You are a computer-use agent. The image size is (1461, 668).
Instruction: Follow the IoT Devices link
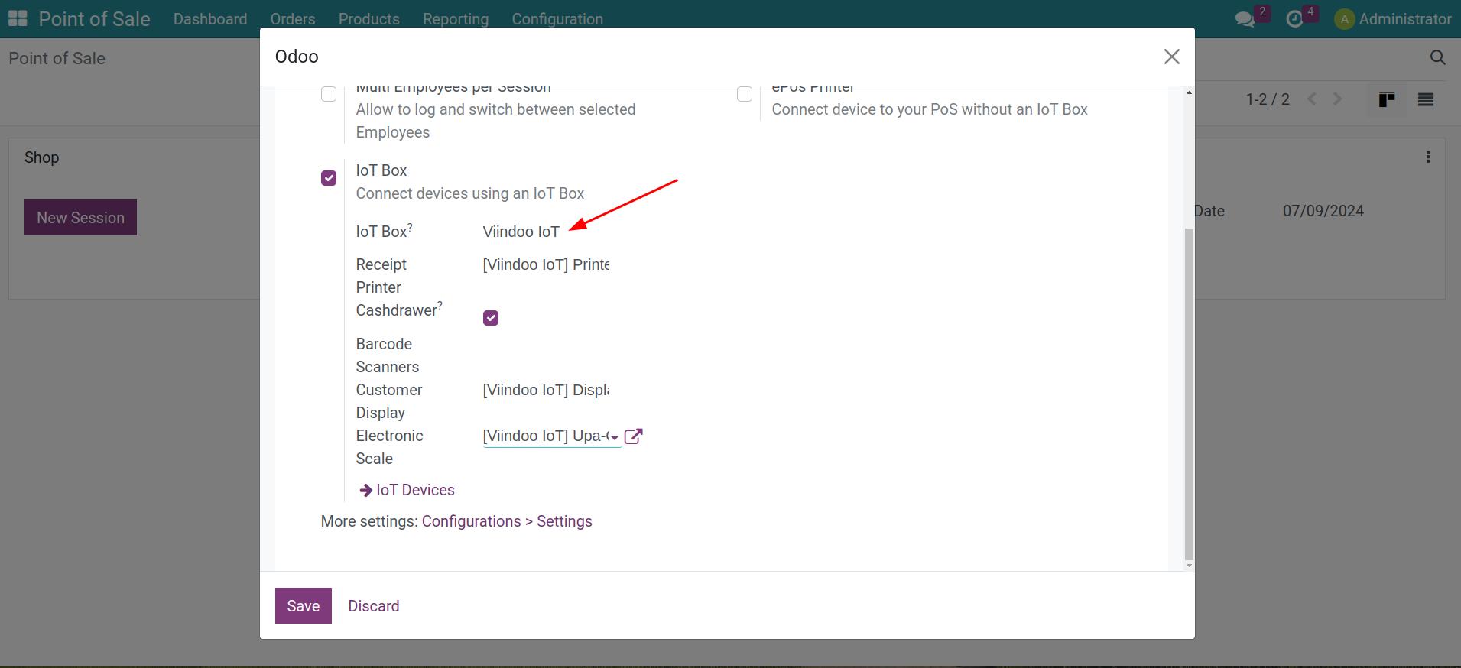coord(414,490)
